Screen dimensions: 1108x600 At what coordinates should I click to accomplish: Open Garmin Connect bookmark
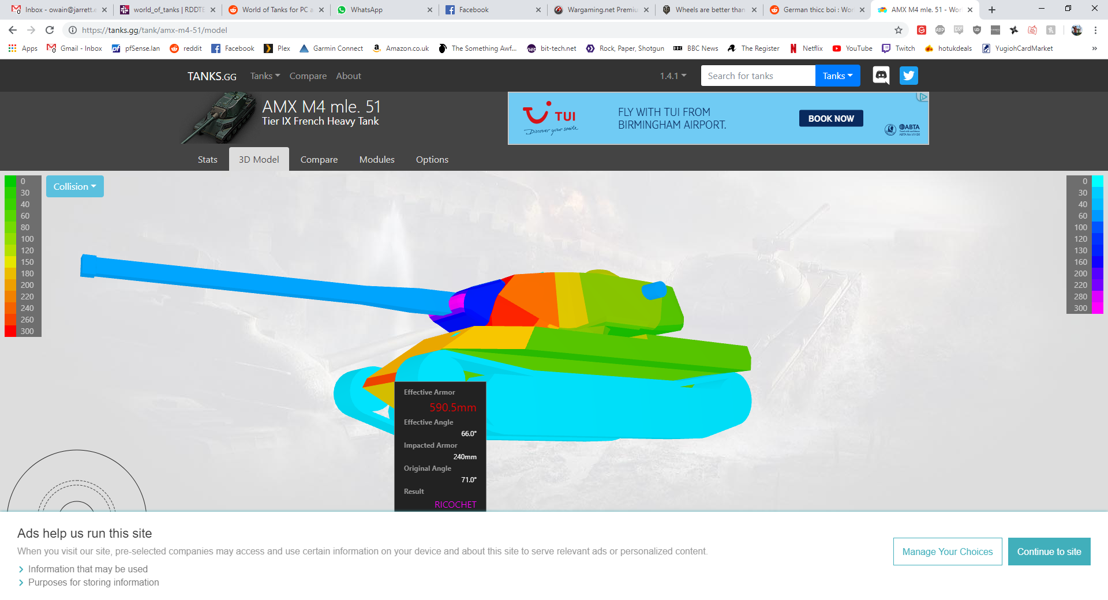coord(331,48)
